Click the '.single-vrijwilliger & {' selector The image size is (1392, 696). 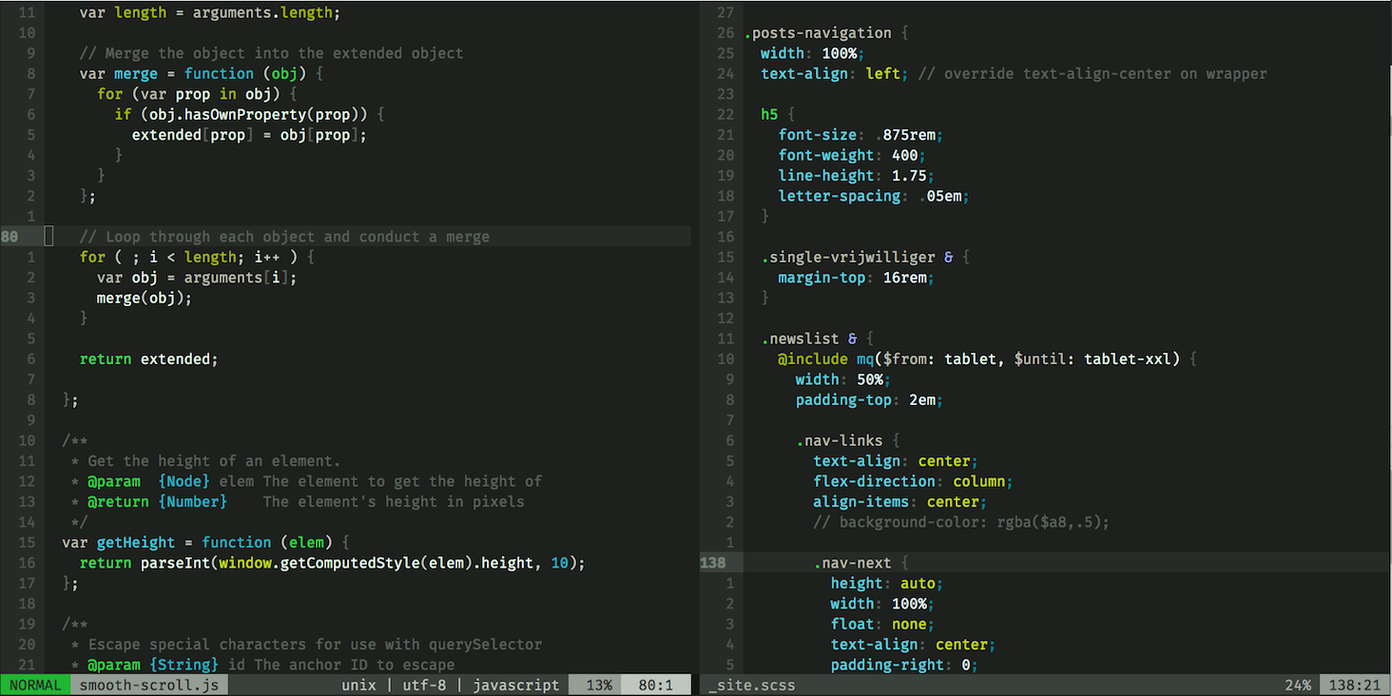865,258
